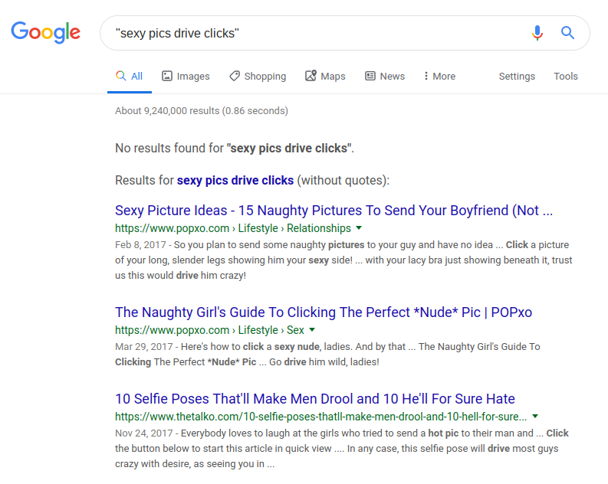Open 'The Naughty Girl's Guide' result
Image resolution: width=608 pixels, height=484 pixels.
[324, 312]
